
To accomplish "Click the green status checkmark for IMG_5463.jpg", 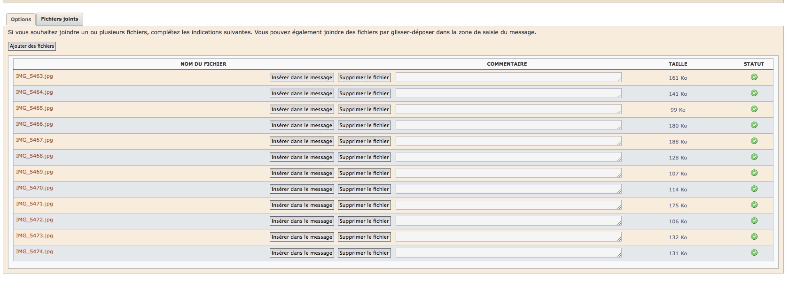I will tap(754, 77).
